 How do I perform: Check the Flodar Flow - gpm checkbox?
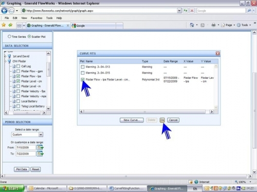[x=19, y=71]
